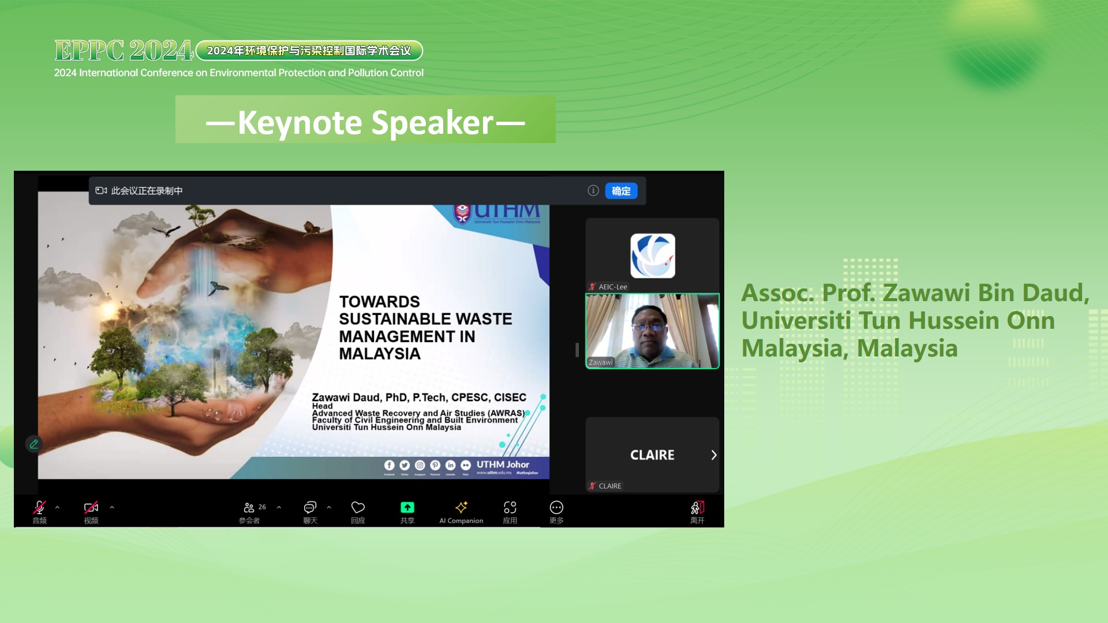Open the annotation pencil tool
1108x623 pixels.
pos(34,444)
